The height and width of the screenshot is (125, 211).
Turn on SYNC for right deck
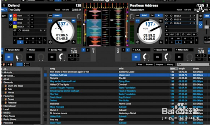tap(144, 16)
